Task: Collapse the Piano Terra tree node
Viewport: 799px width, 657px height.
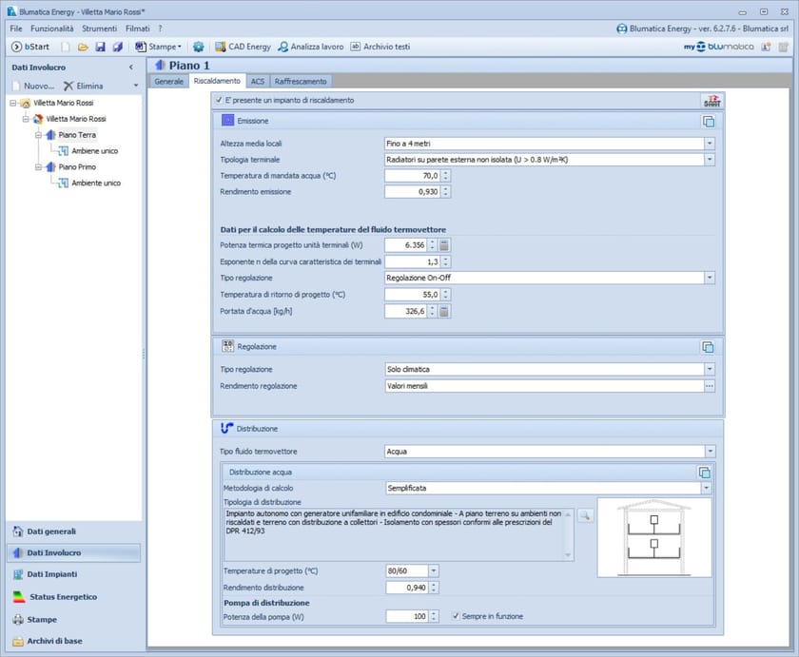Action: pos(38,135)
